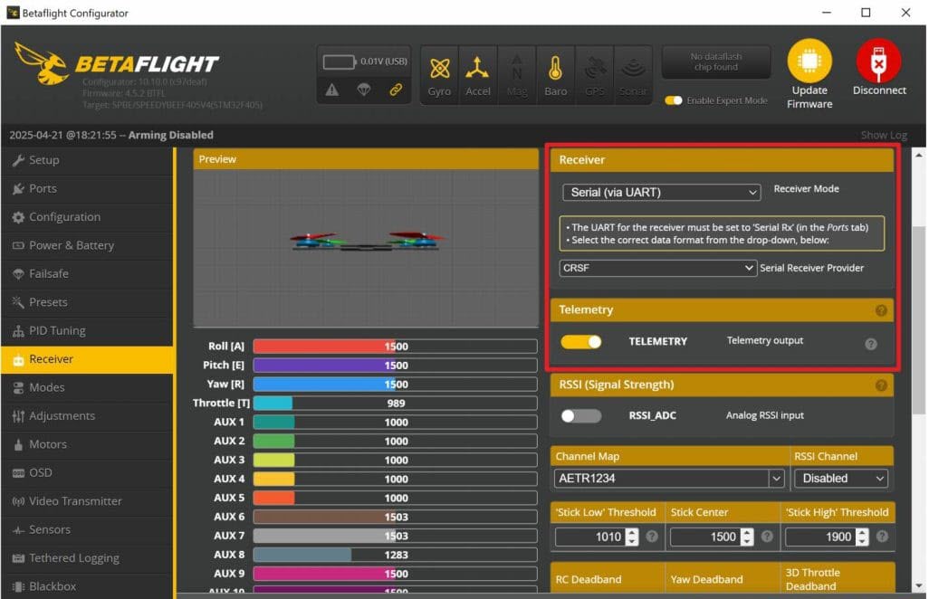This screenshot has height=599, width=929.
Task: Select the Presets tab
Action: point(87,302)
